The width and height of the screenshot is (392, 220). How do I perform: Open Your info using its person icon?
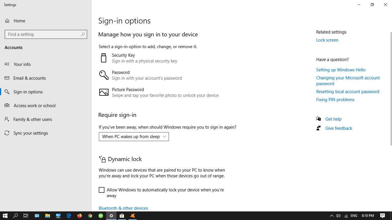click(7, 64)
